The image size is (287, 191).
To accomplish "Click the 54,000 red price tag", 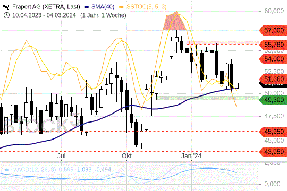I will coord(273,59).
